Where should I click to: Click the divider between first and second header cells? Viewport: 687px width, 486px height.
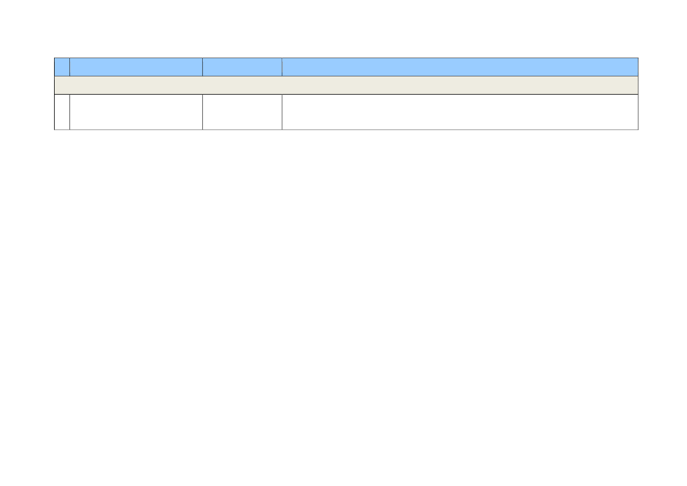pos(70,67)
